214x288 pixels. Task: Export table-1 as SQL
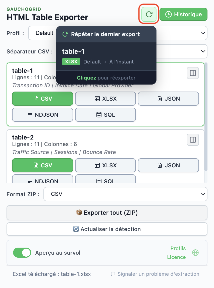pyautogui.click(x=105, y=115)
